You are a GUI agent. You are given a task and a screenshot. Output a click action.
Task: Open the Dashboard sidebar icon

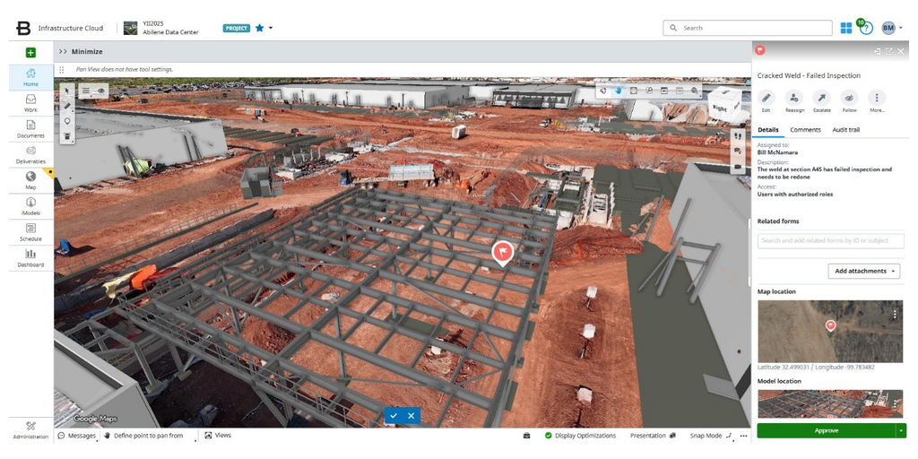(30, 257)
